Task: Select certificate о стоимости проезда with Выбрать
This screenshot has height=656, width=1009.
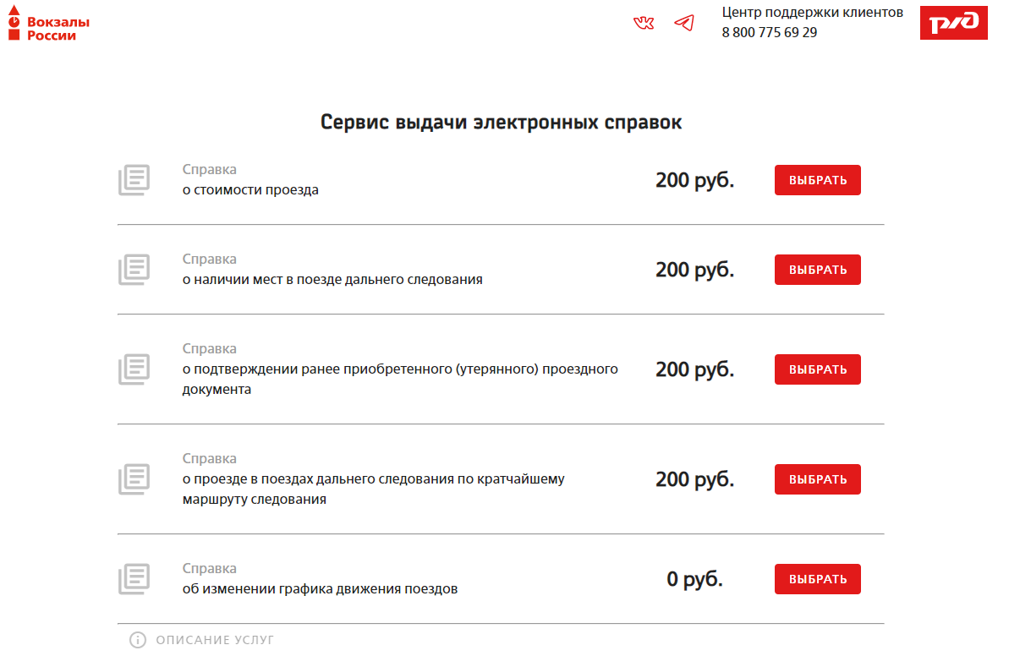Action: pos(817,180)
